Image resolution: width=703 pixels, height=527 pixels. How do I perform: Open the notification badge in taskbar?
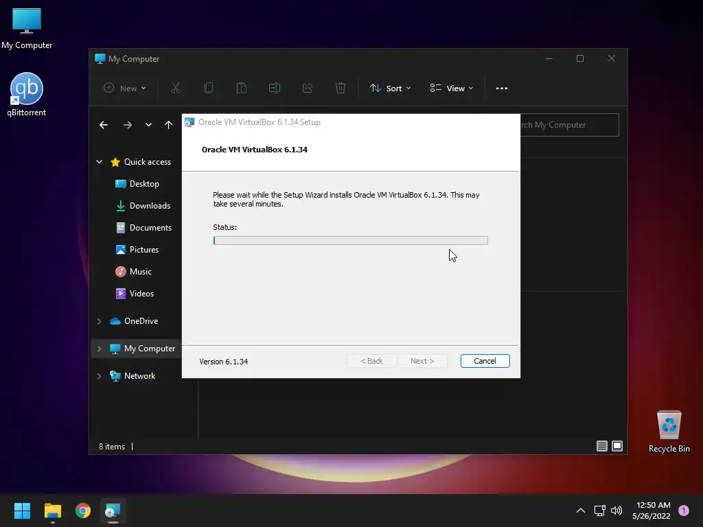pyautogui.click(x=683, y=511)
